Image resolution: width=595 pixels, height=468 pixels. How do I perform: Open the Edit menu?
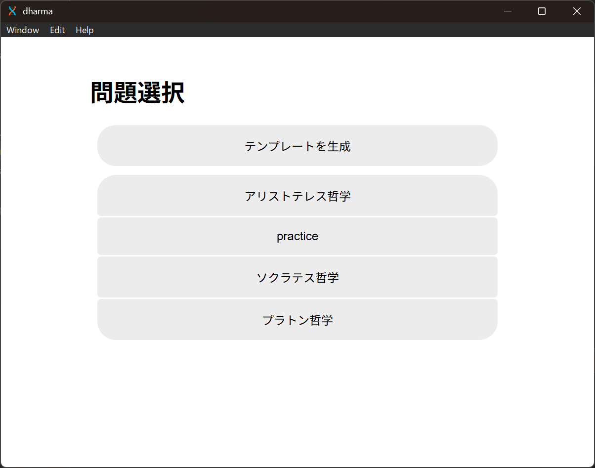[x=57, y=30]
